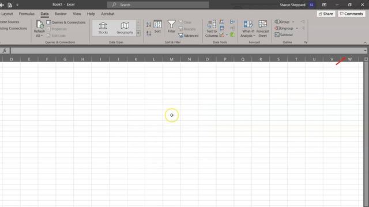Open Data Validation dropdown arrow
This screenshot has height=207, width=369.
tap(227, 35)
